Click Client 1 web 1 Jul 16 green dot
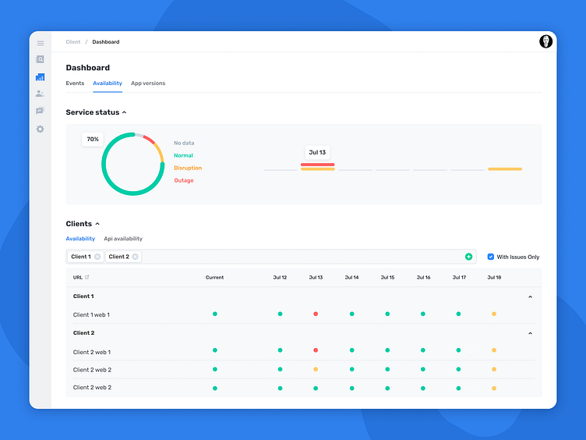The width and height of the screenshot is (586, 440). (423, 314)
